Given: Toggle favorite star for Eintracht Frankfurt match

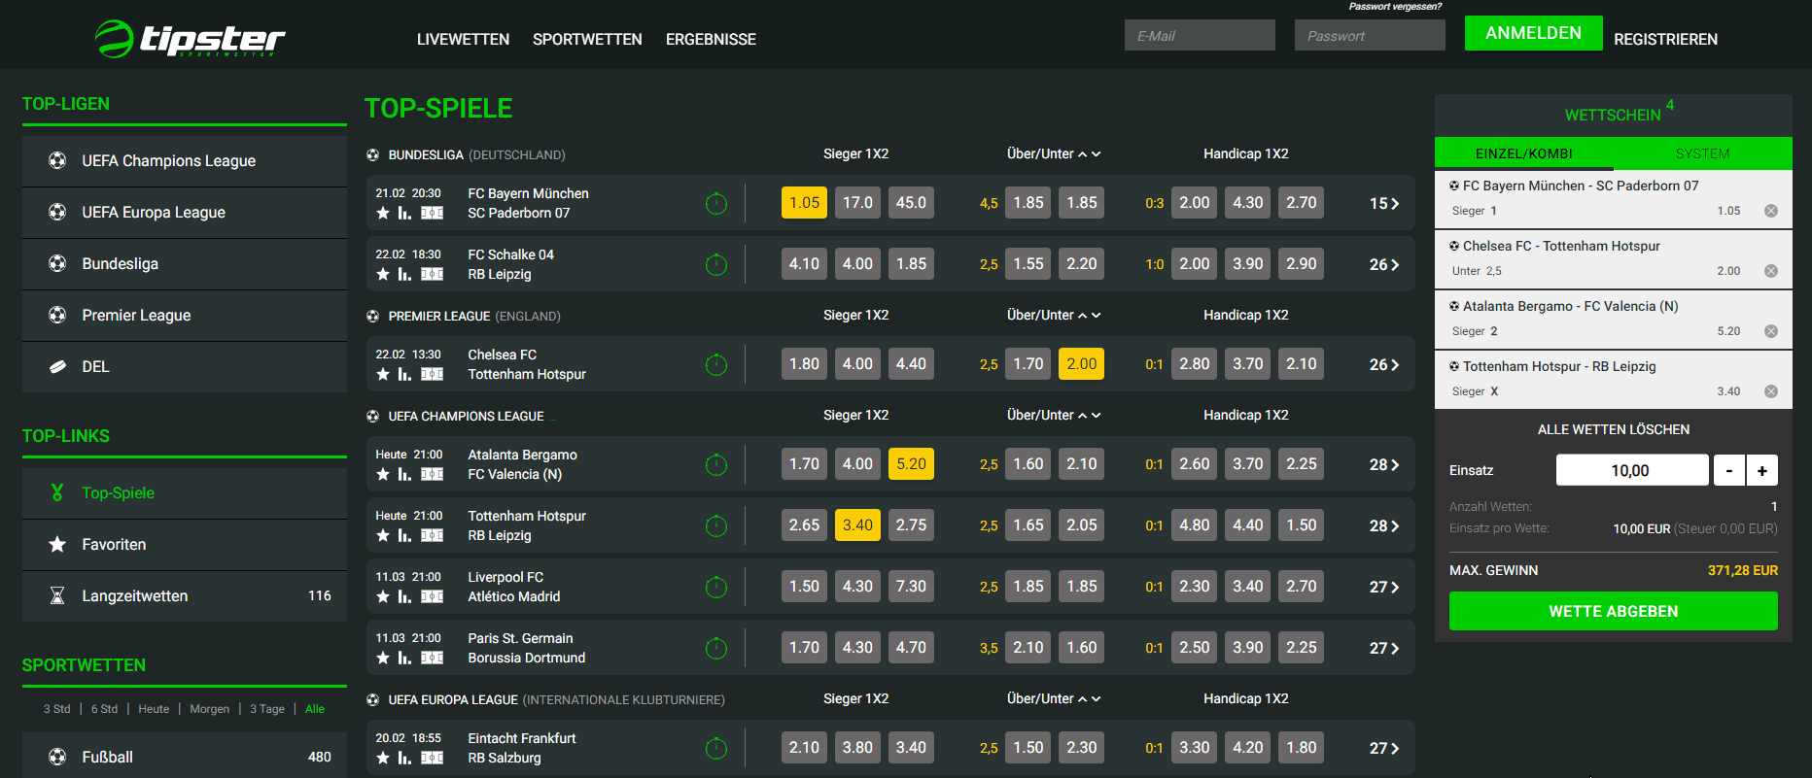Looking at the screenshot, I should pyautogui.click(x=383, y=758).
